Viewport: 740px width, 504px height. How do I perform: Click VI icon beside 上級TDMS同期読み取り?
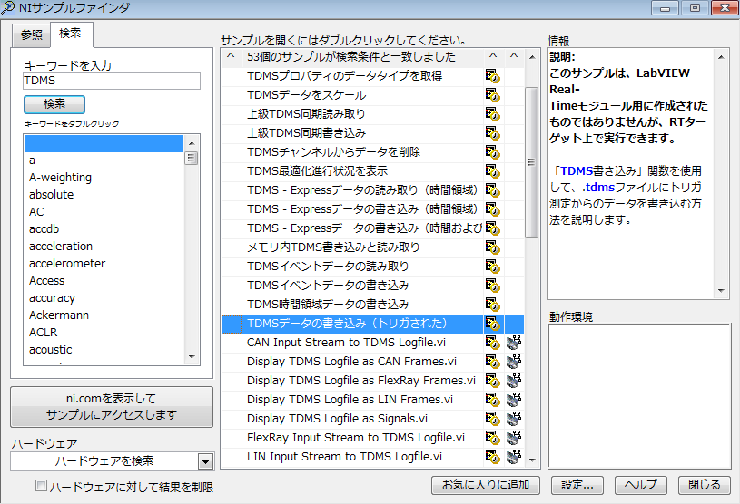coord(492,114)
